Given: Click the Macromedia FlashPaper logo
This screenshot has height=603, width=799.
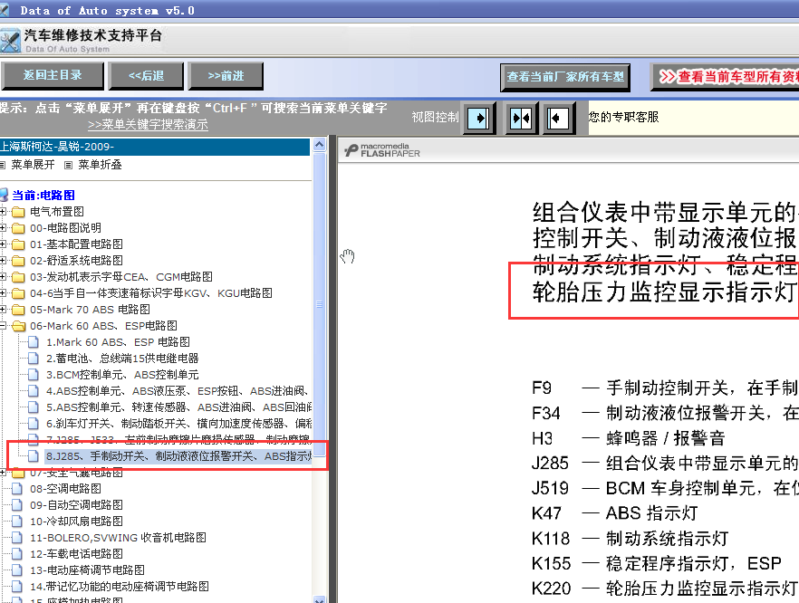Looking at the screenshot, I should point(382,149).
